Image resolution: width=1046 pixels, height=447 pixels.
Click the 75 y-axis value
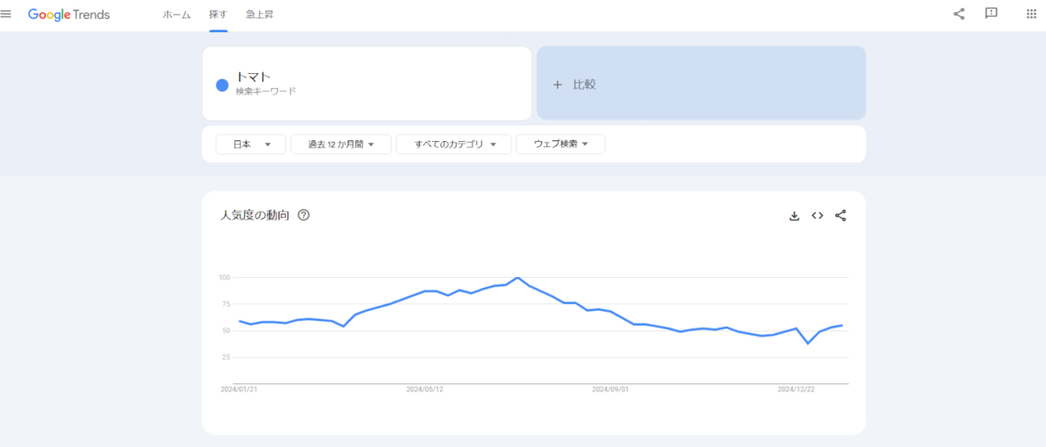225,304
